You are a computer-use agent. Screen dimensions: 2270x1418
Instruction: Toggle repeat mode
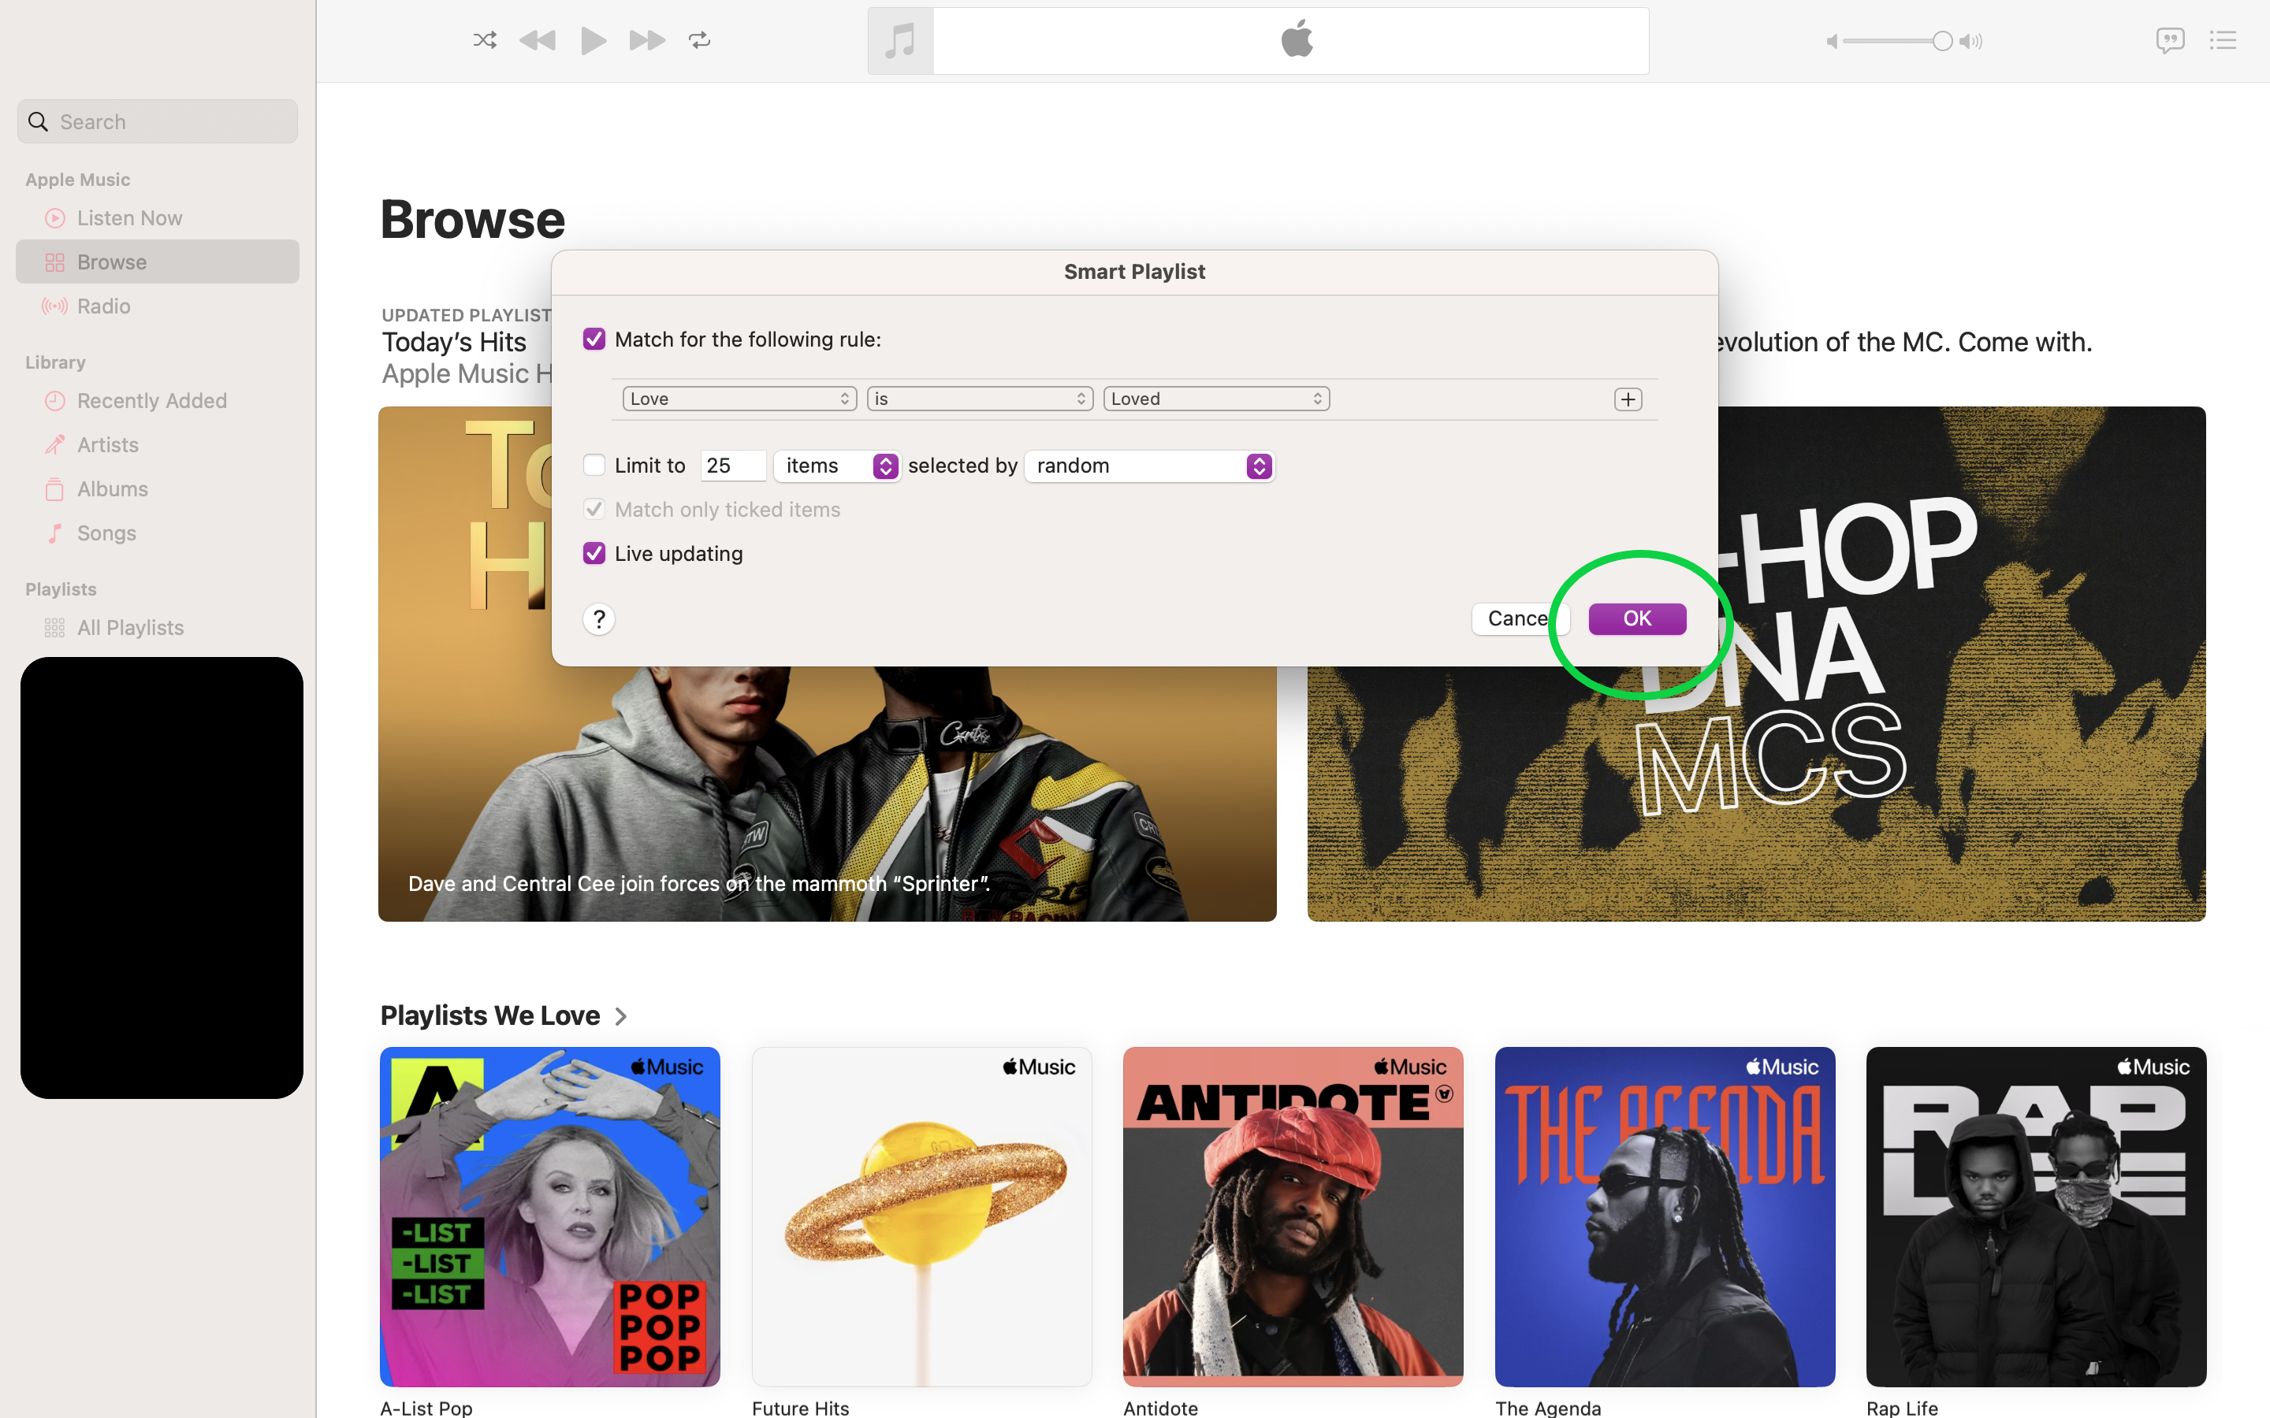pyautogui.click(x=700, y=40)
